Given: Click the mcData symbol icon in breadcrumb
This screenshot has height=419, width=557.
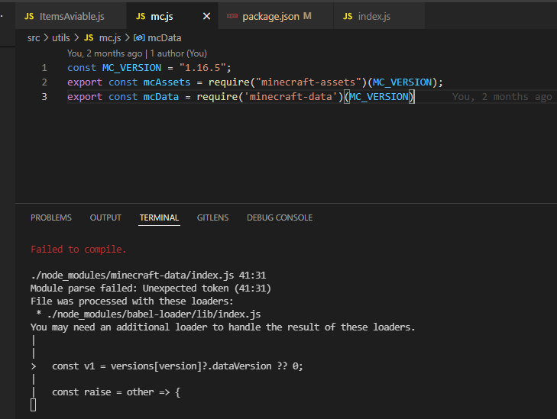Looking at the screenshot, I should [x=139, y=38].
